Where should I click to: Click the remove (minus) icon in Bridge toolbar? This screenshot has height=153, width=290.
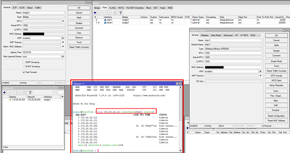[100, 13]
